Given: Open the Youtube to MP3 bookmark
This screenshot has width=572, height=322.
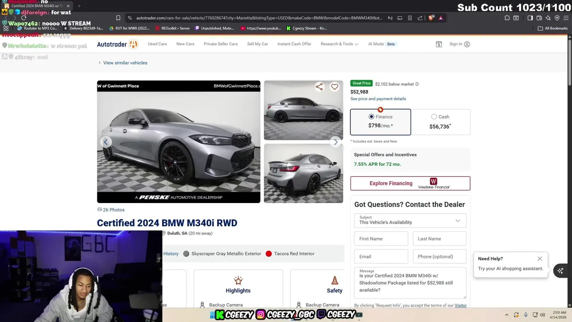Looking at the screenshot, I should 38,28.
